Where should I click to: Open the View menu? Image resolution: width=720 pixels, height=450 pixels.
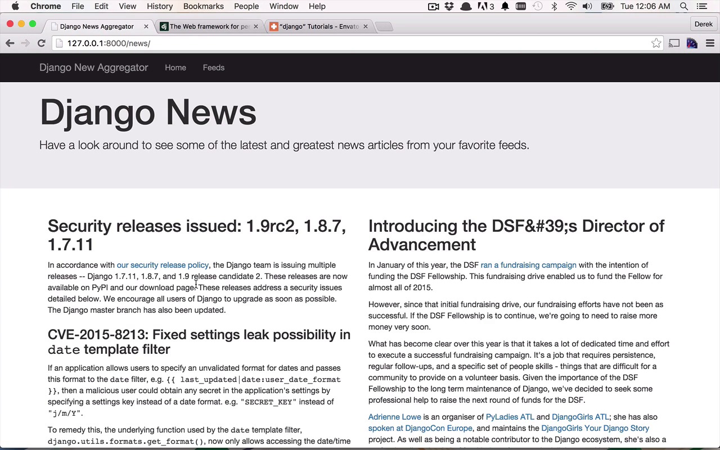click(128, 6)
